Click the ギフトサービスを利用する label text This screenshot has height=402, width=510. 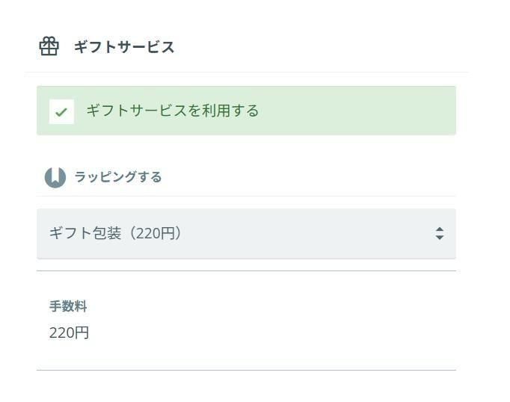[x=173, y=111]
